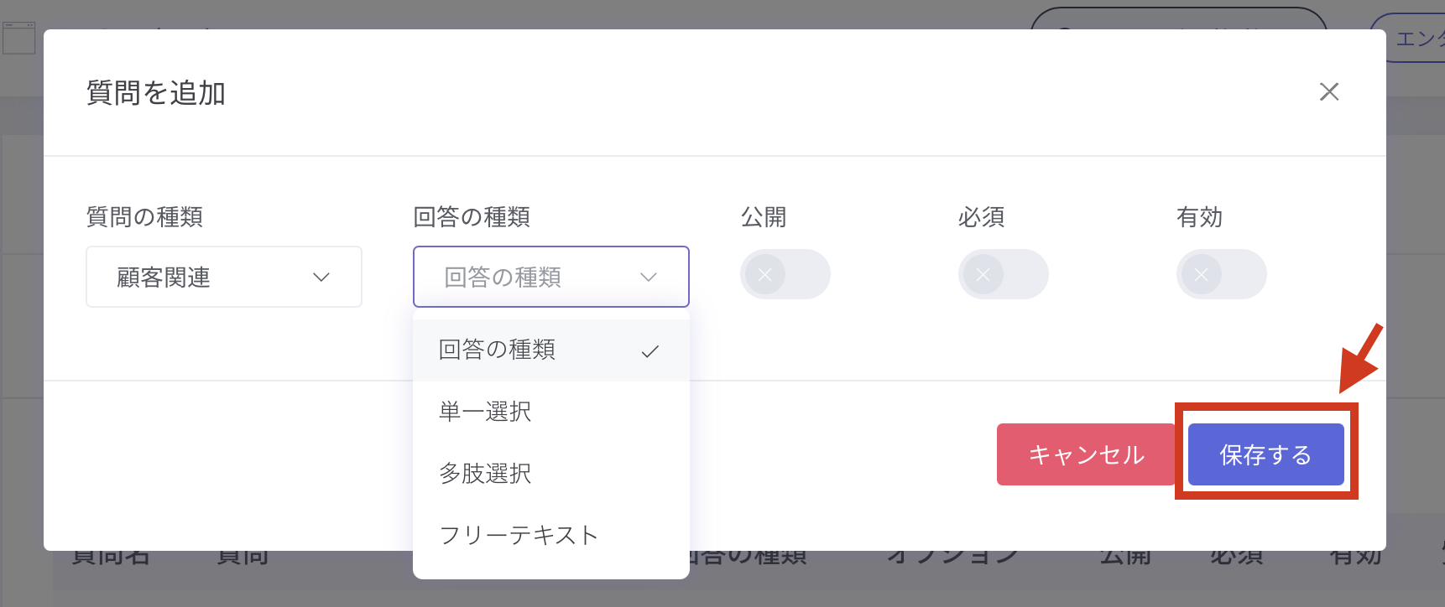
Task: Choose 多肢選択 option in dropdown list
Action: (485, 474)
